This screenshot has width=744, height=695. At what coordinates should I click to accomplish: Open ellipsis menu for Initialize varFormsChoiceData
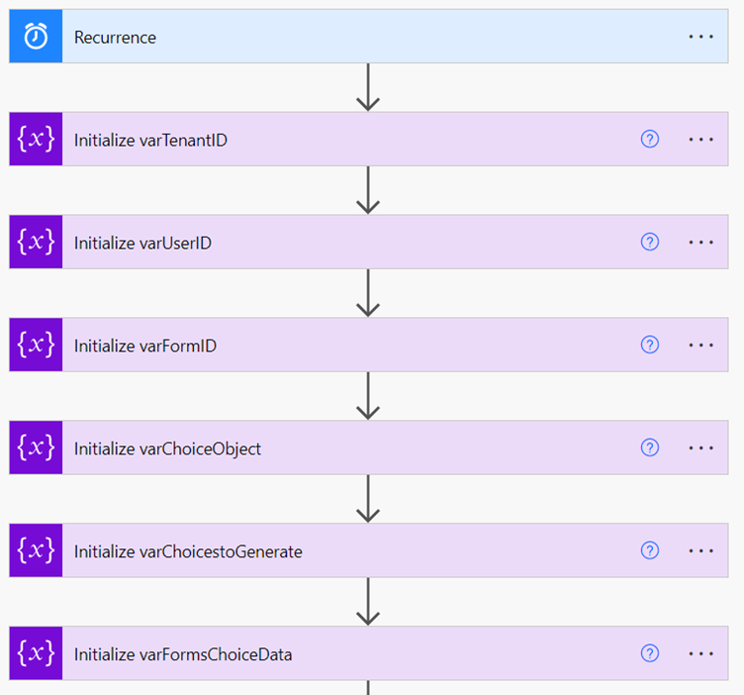[700, 653]
